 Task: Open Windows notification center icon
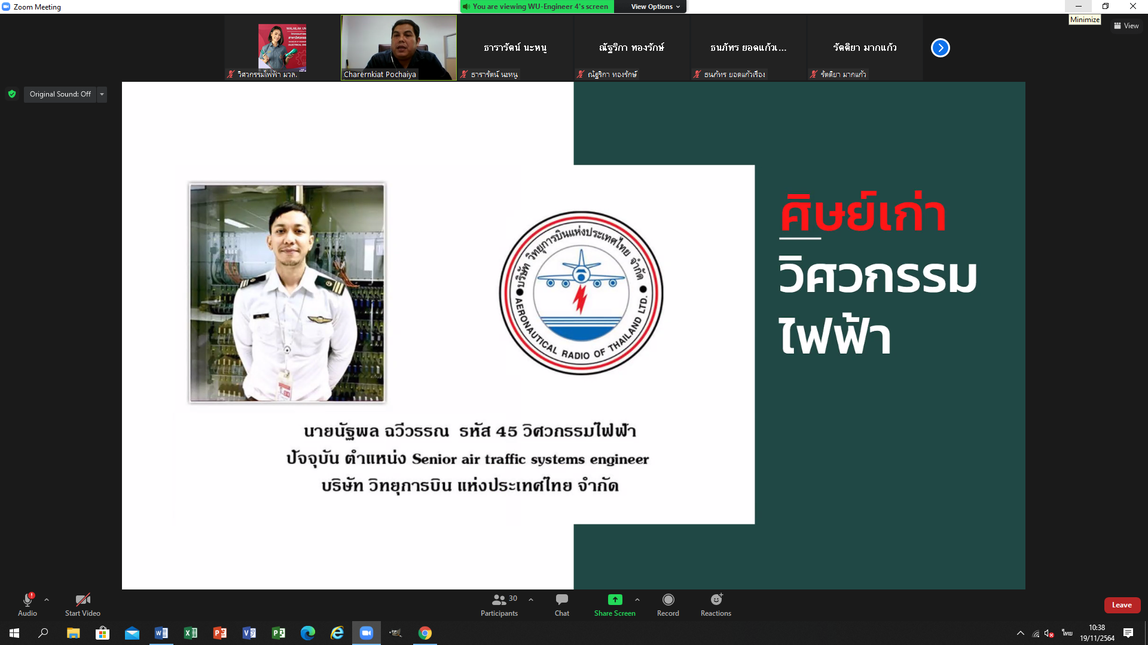(1128, 633)
